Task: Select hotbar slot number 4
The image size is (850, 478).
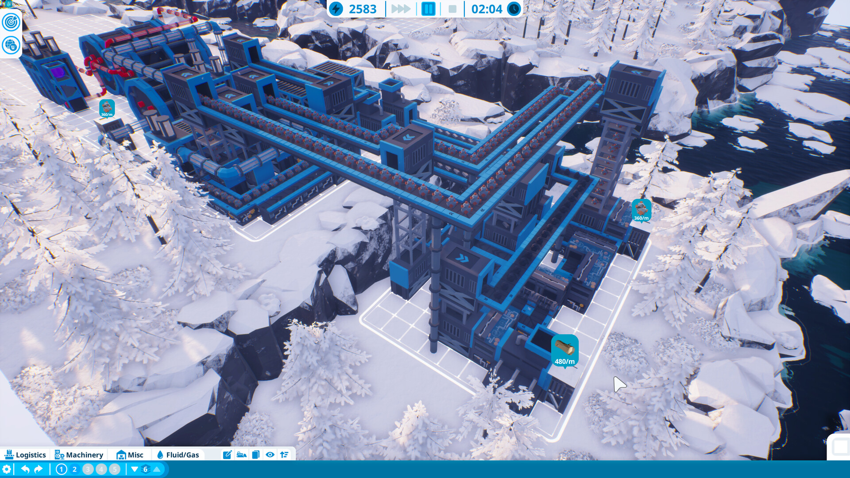Action: 101,469
